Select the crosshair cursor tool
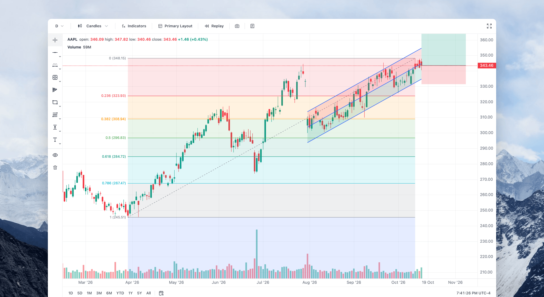 (55, 40)
